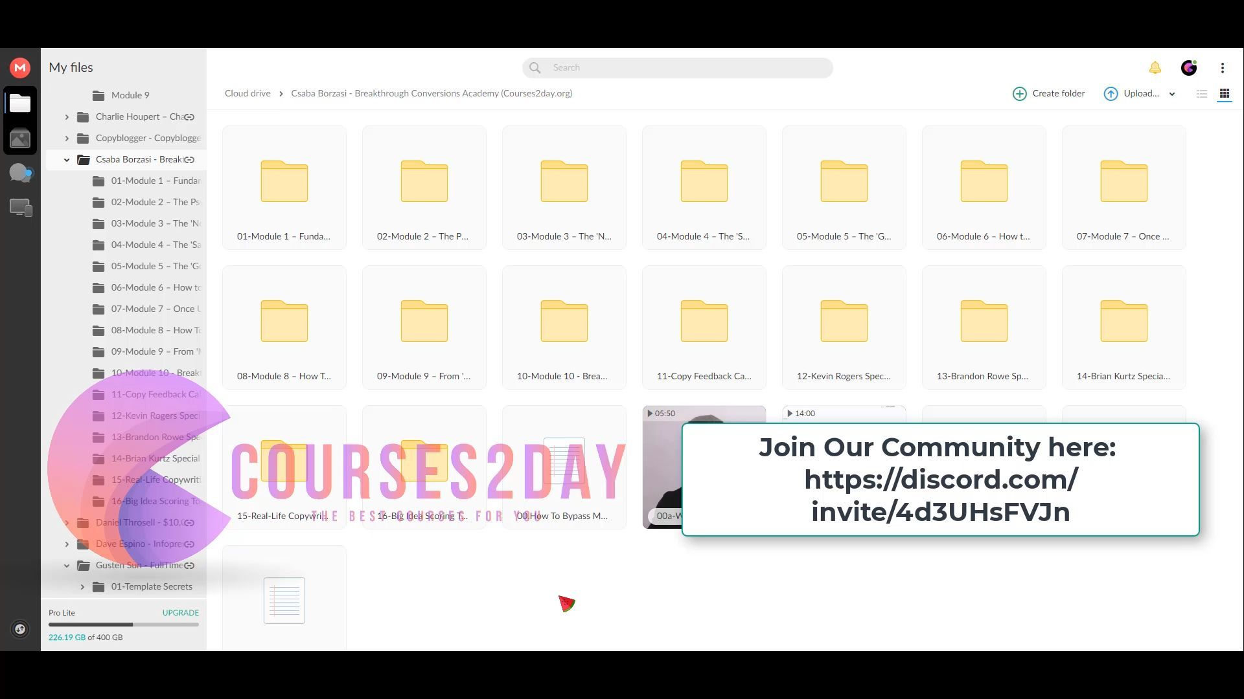The width and height of the screenshot is (1244, 699).
Task: Click the link icon beside Dave Espino
Action: [x=189, y=544]
